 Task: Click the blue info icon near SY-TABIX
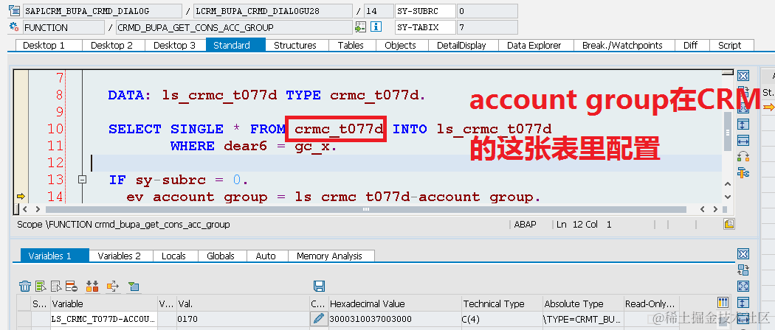pos(376,27)
